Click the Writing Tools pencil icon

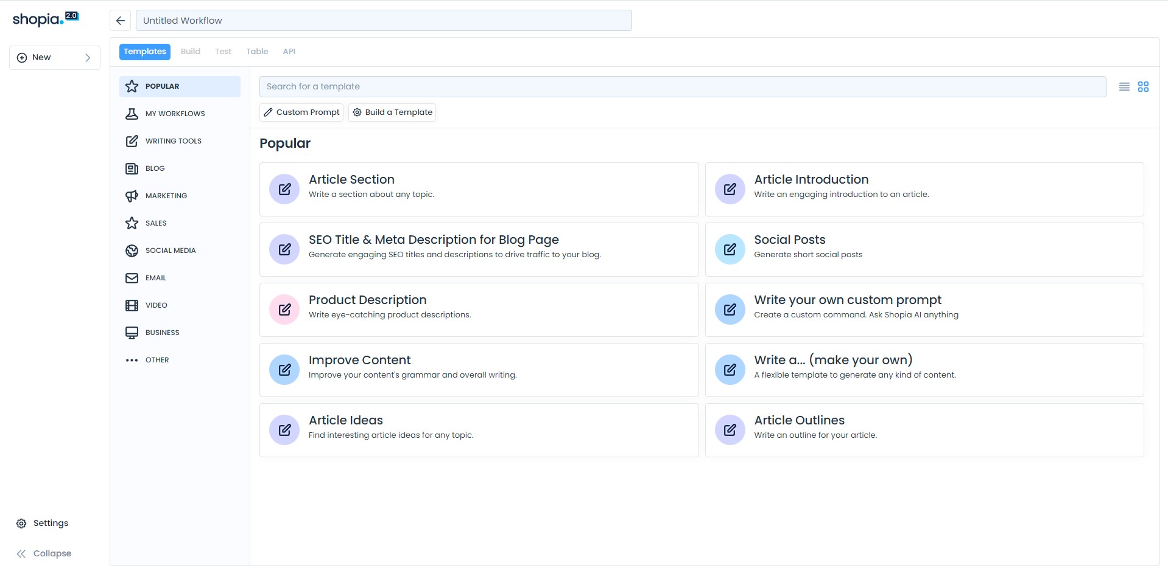pyautogui.click(x=132, y=141)
